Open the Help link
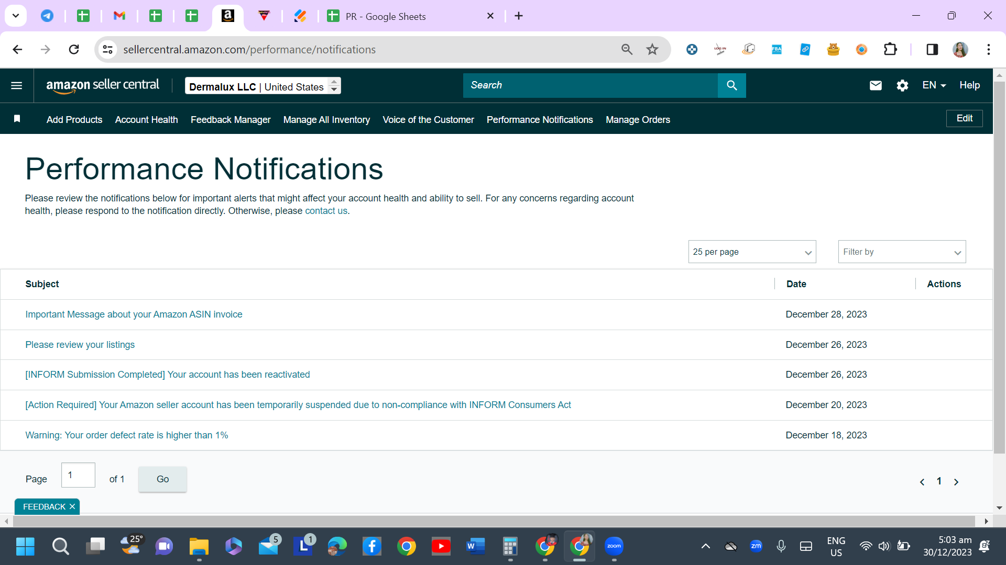 click(x=969, y=85)
